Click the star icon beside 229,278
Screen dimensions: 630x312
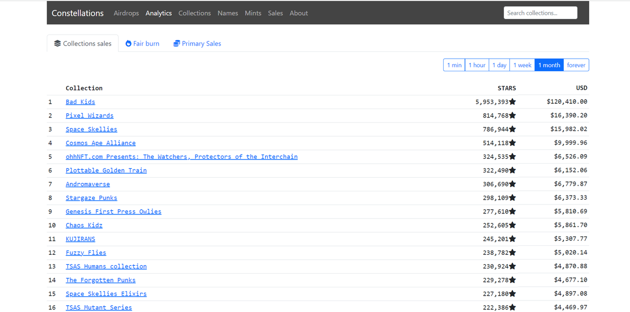(x=512, y=280)
